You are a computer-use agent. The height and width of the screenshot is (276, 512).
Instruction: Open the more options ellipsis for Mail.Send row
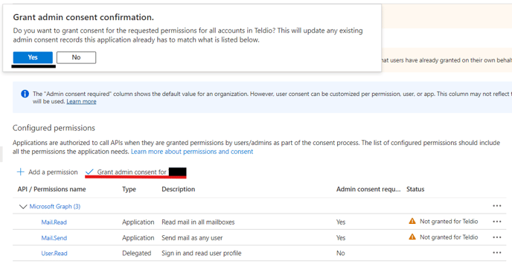tap(497, 237)
